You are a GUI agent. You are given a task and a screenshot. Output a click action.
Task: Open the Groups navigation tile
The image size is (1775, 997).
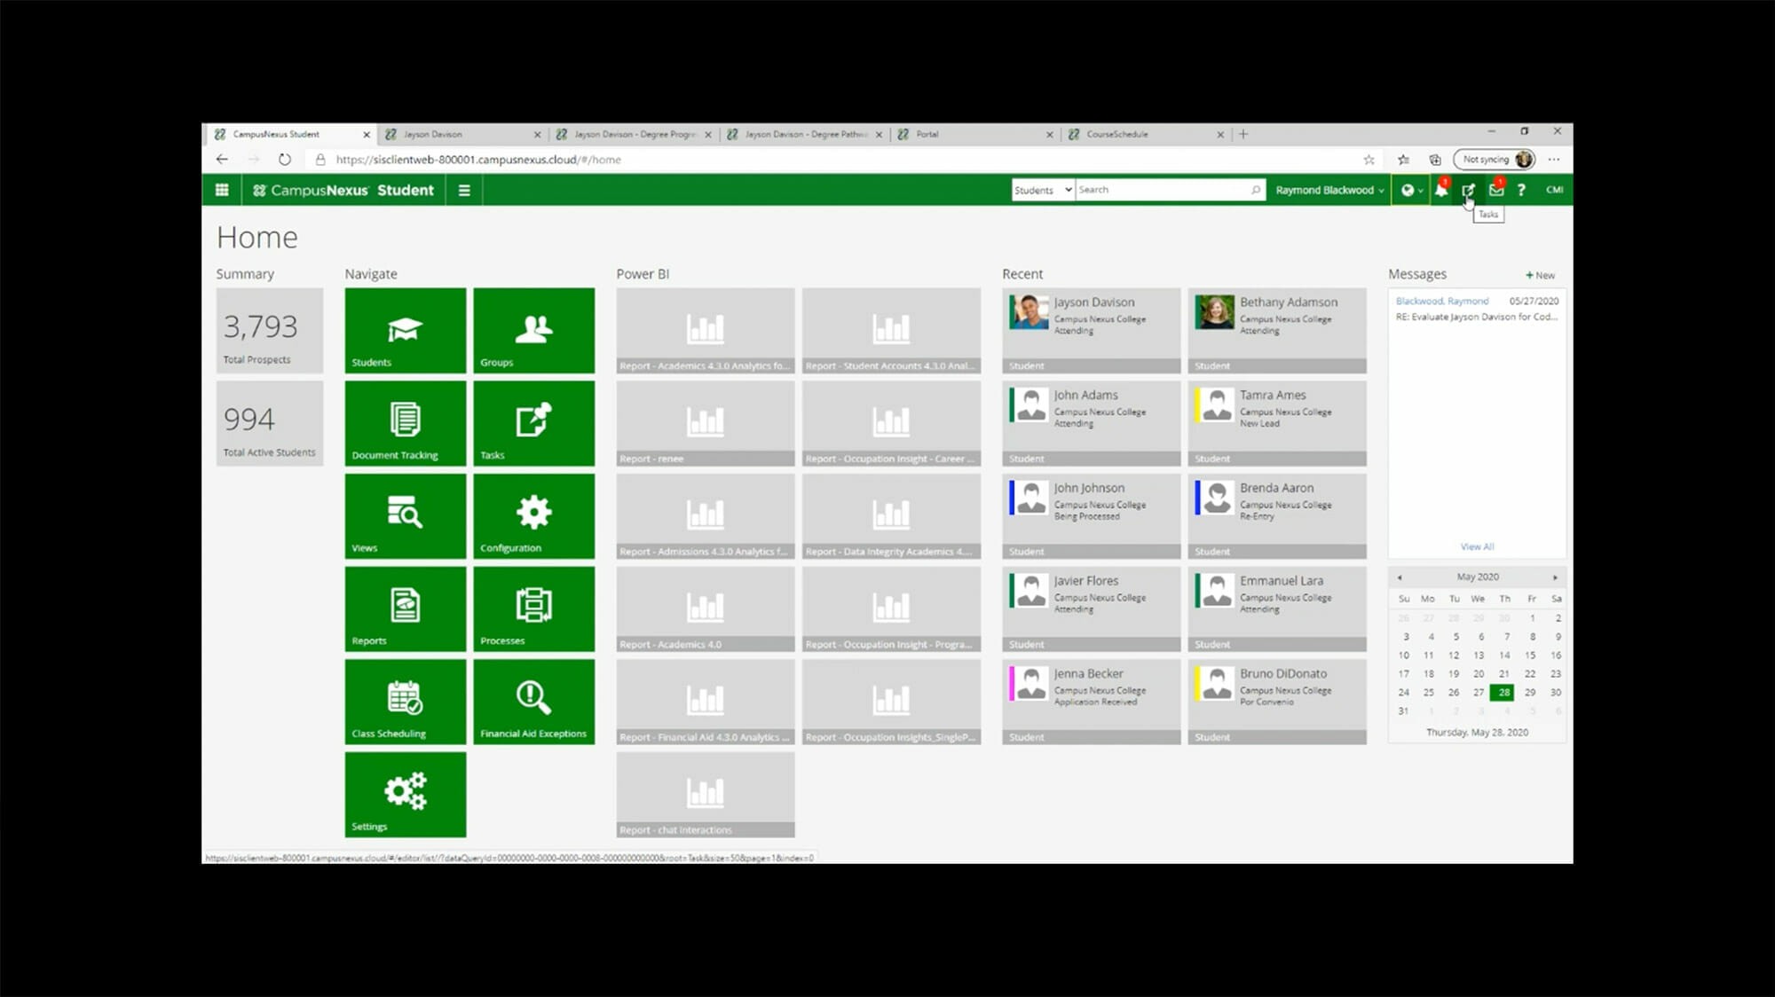[533, 330]
